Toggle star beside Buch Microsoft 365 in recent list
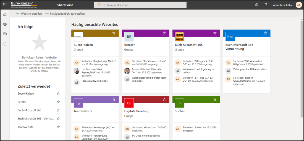The width and height of the screenshot is (304, 141). [58, 110]
